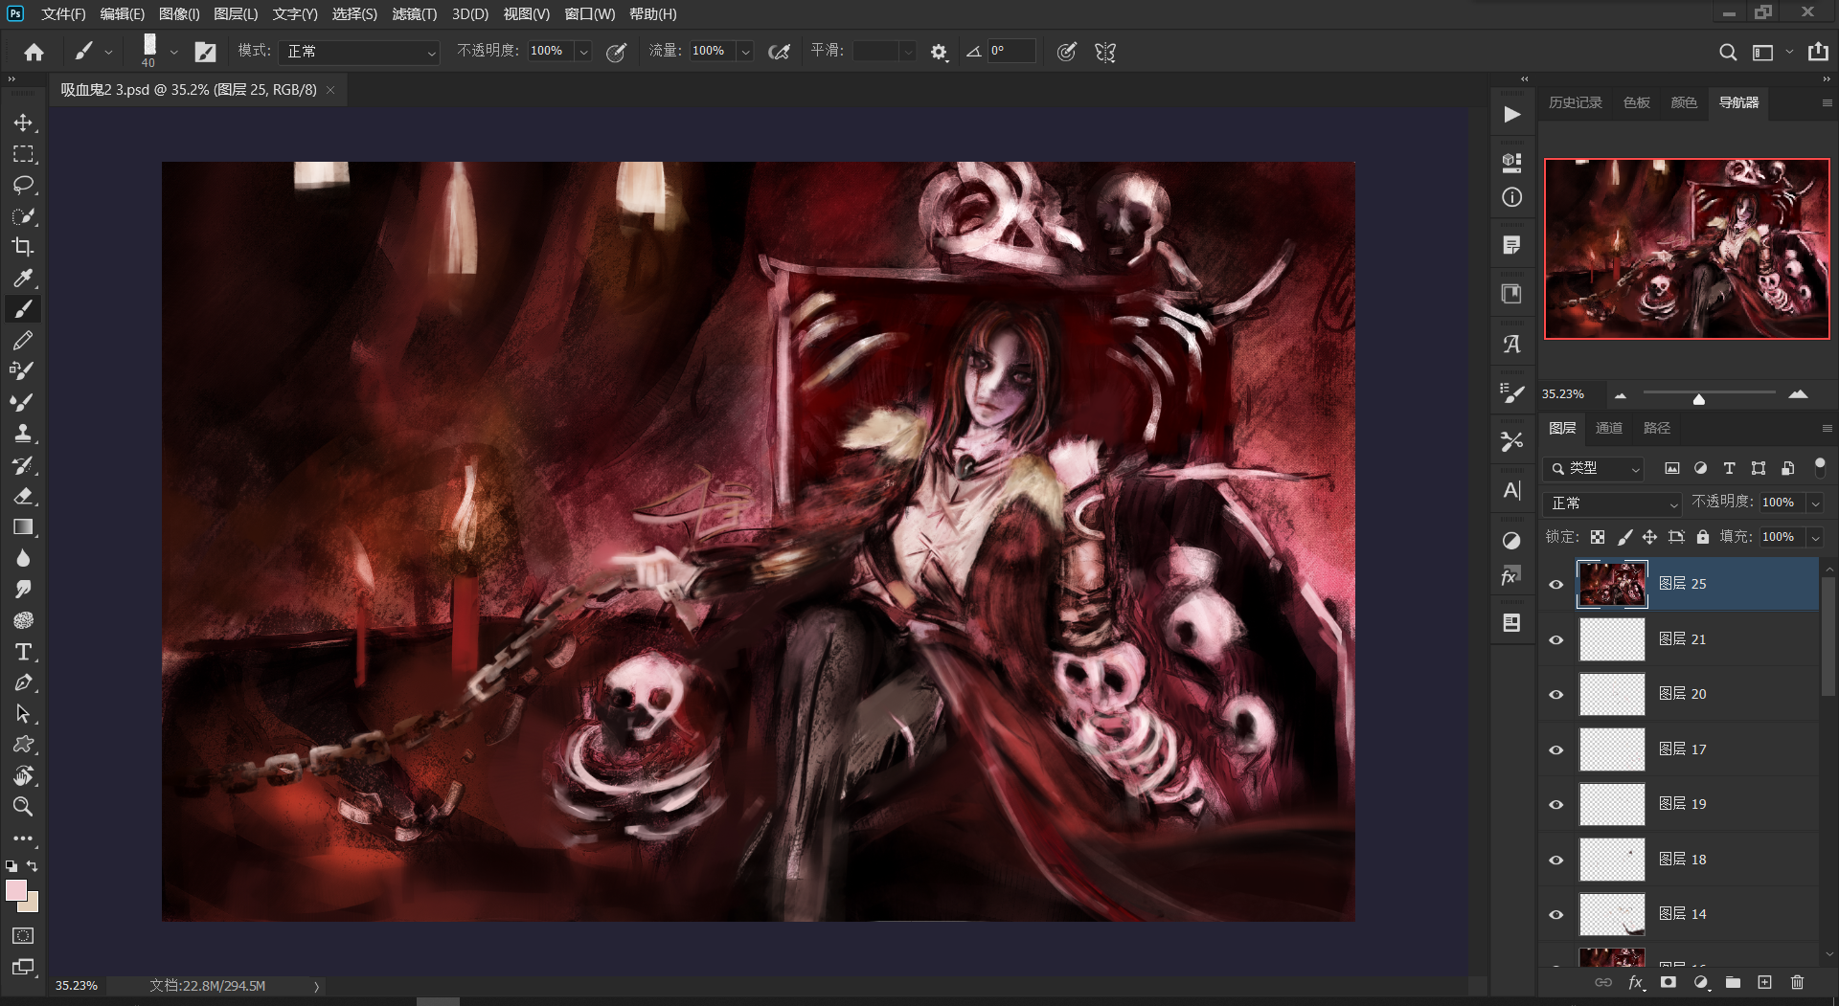Hide layer 图层 25
Image resolution: width=1839 pixels, height=1006 pixels.
pyautogui.click(x=1556, y=584)
